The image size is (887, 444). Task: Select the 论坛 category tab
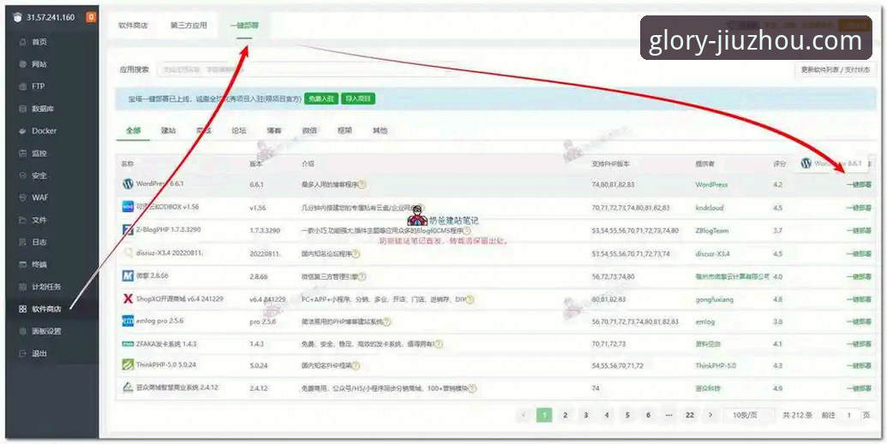[x=239, y=131]
